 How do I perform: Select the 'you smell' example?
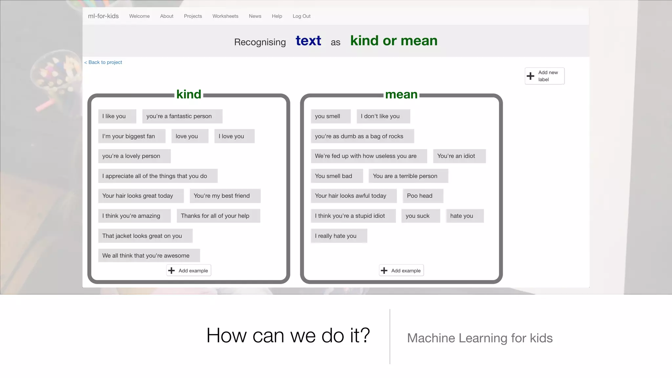click(330, 116)
